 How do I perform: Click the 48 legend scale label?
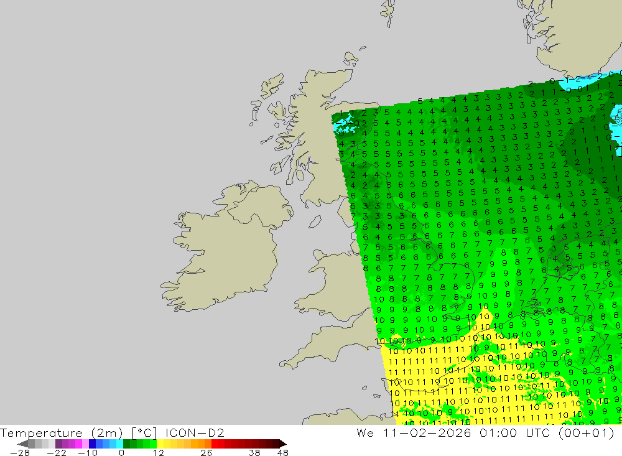283,453
